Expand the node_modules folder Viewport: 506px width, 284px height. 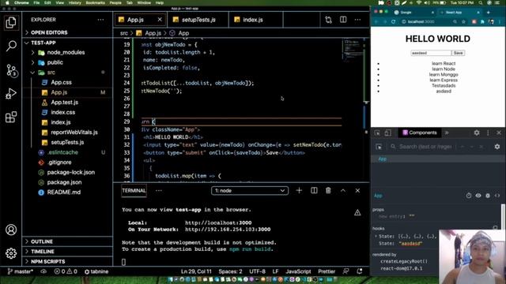point(66,53)
